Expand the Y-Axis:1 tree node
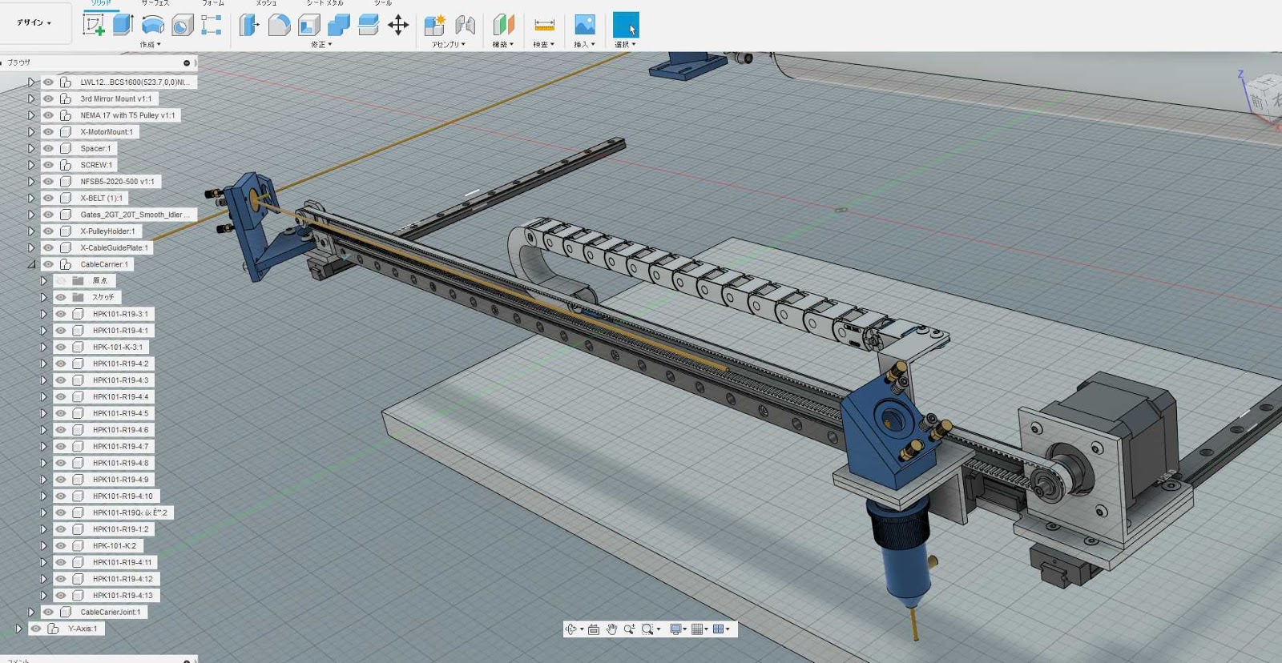1282x663 pixels. [18, 629]
